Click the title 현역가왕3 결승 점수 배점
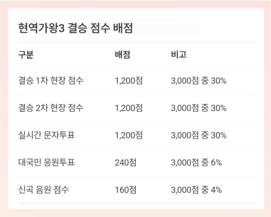271x217 pixels. (x=75, y=28)
